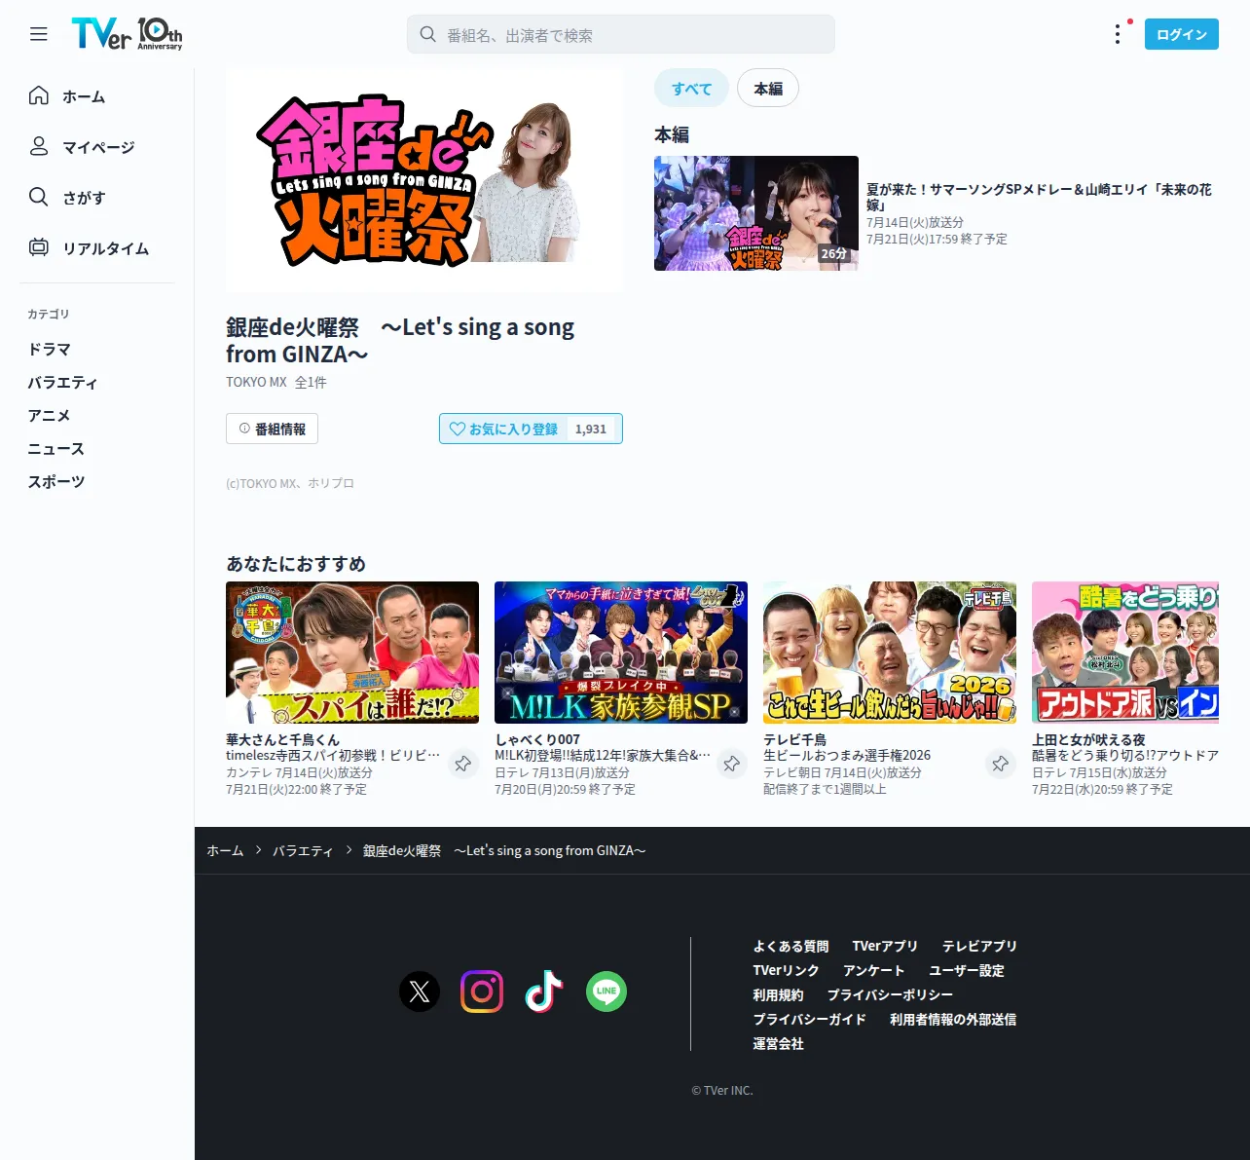Open the three-dot options menu
1250x1160 pixels.
[1118, 34]
